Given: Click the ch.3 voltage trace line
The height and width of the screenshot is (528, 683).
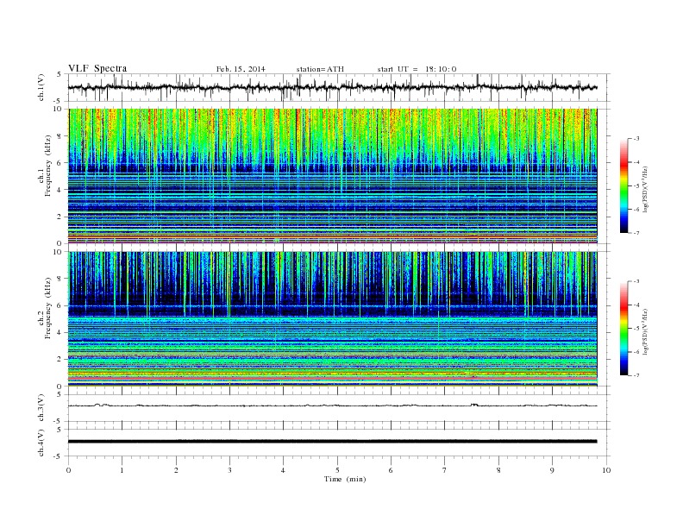Looking at the screenshot, I should (x=332, y=405).
